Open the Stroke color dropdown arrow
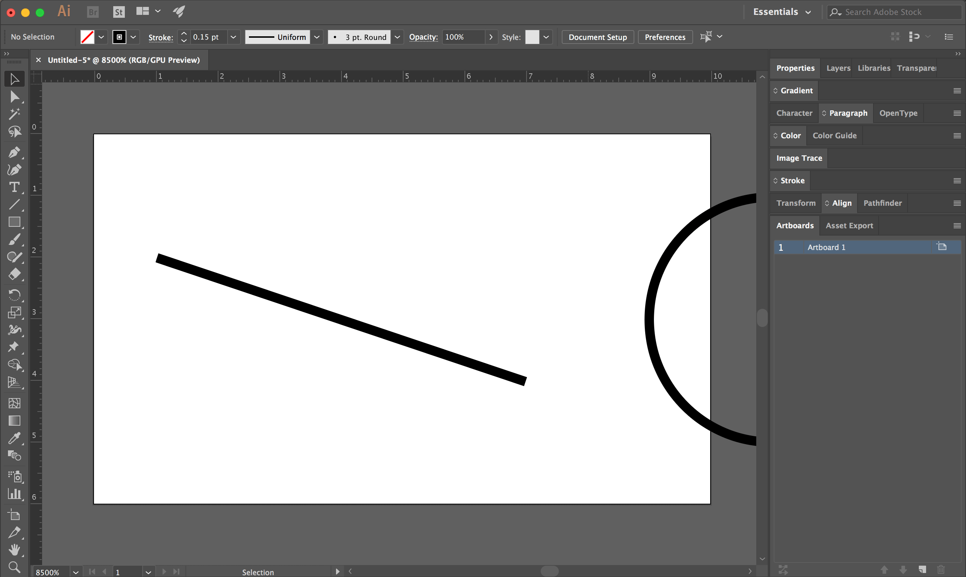Viewport: 966px width, 577px height. coord(133,37)
